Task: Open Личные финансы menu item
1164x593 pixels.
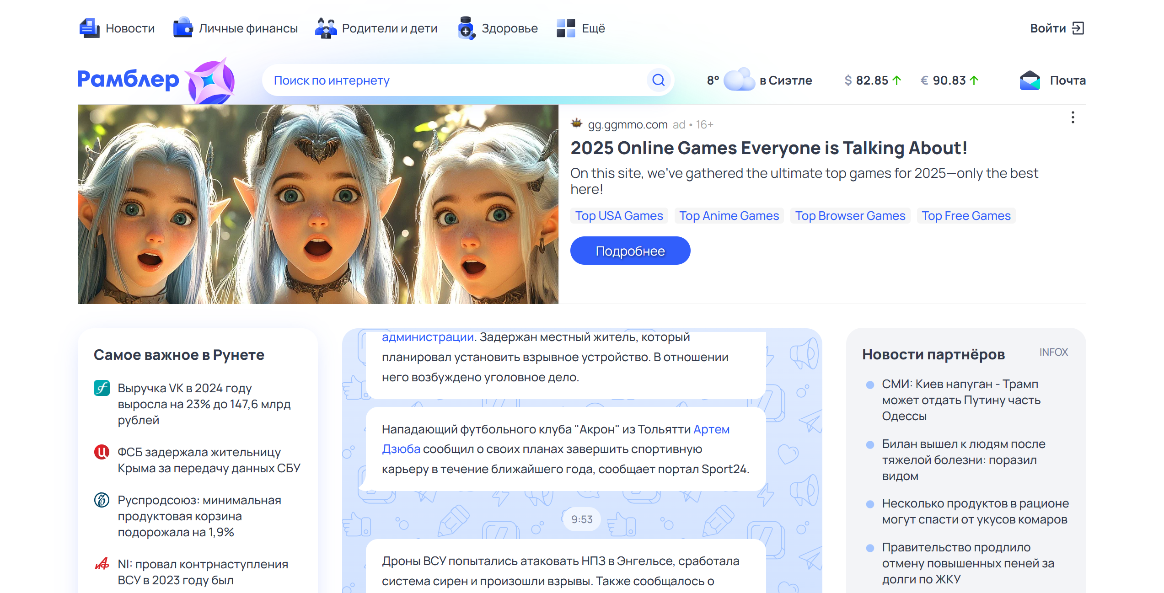Action: tap(248, 28)
